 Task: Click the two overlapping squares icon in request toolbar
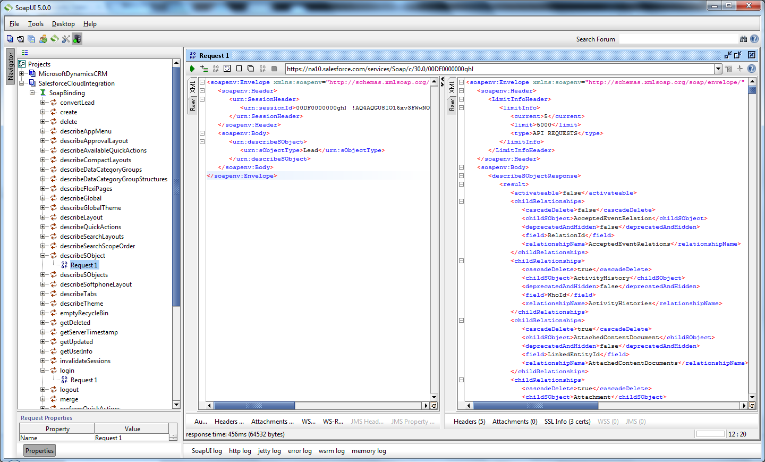click(251, 69)
